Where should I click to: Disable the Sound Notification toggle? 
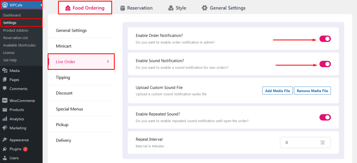(x=325, y=64)
